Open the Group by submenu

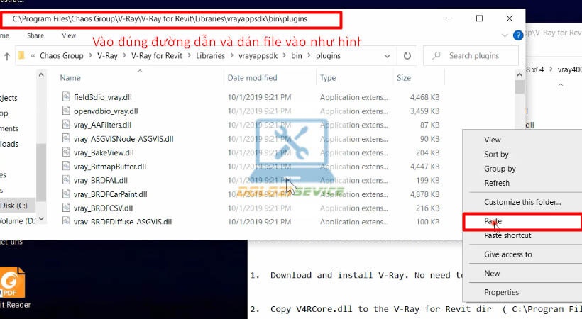coord(500,169)
